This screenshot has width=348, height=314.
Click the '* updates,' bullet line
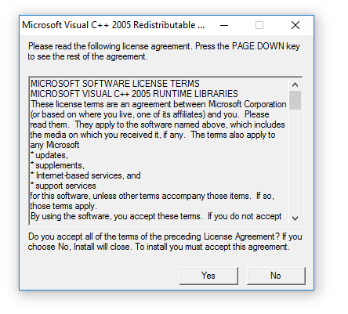point(49,155)
